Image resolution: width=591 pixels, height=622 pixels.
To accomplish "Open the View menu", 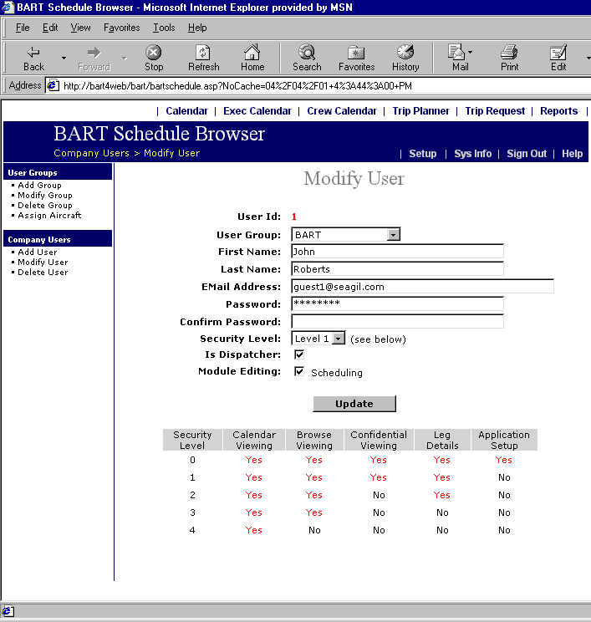I will (x=80, y=28).
